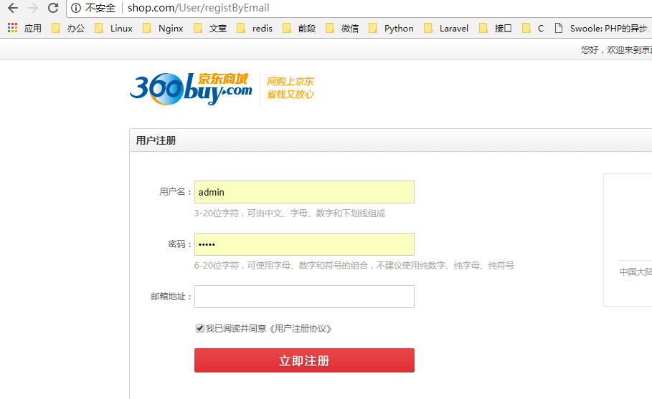Expand the Linux bookmark folder
This screenshot has width=652, height=399.
[114, 29]
